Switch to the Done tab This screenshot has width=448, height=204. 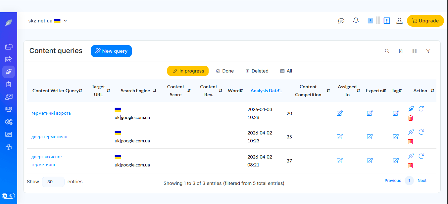pyautogui.click(x=225, y=71)
